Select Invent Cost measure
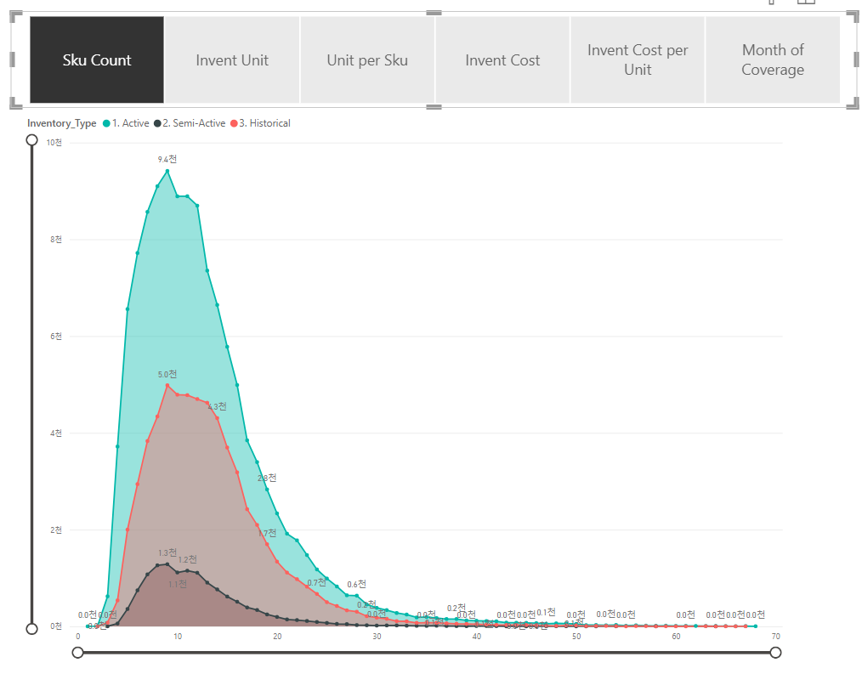862x674 pixels. [502, 59]
